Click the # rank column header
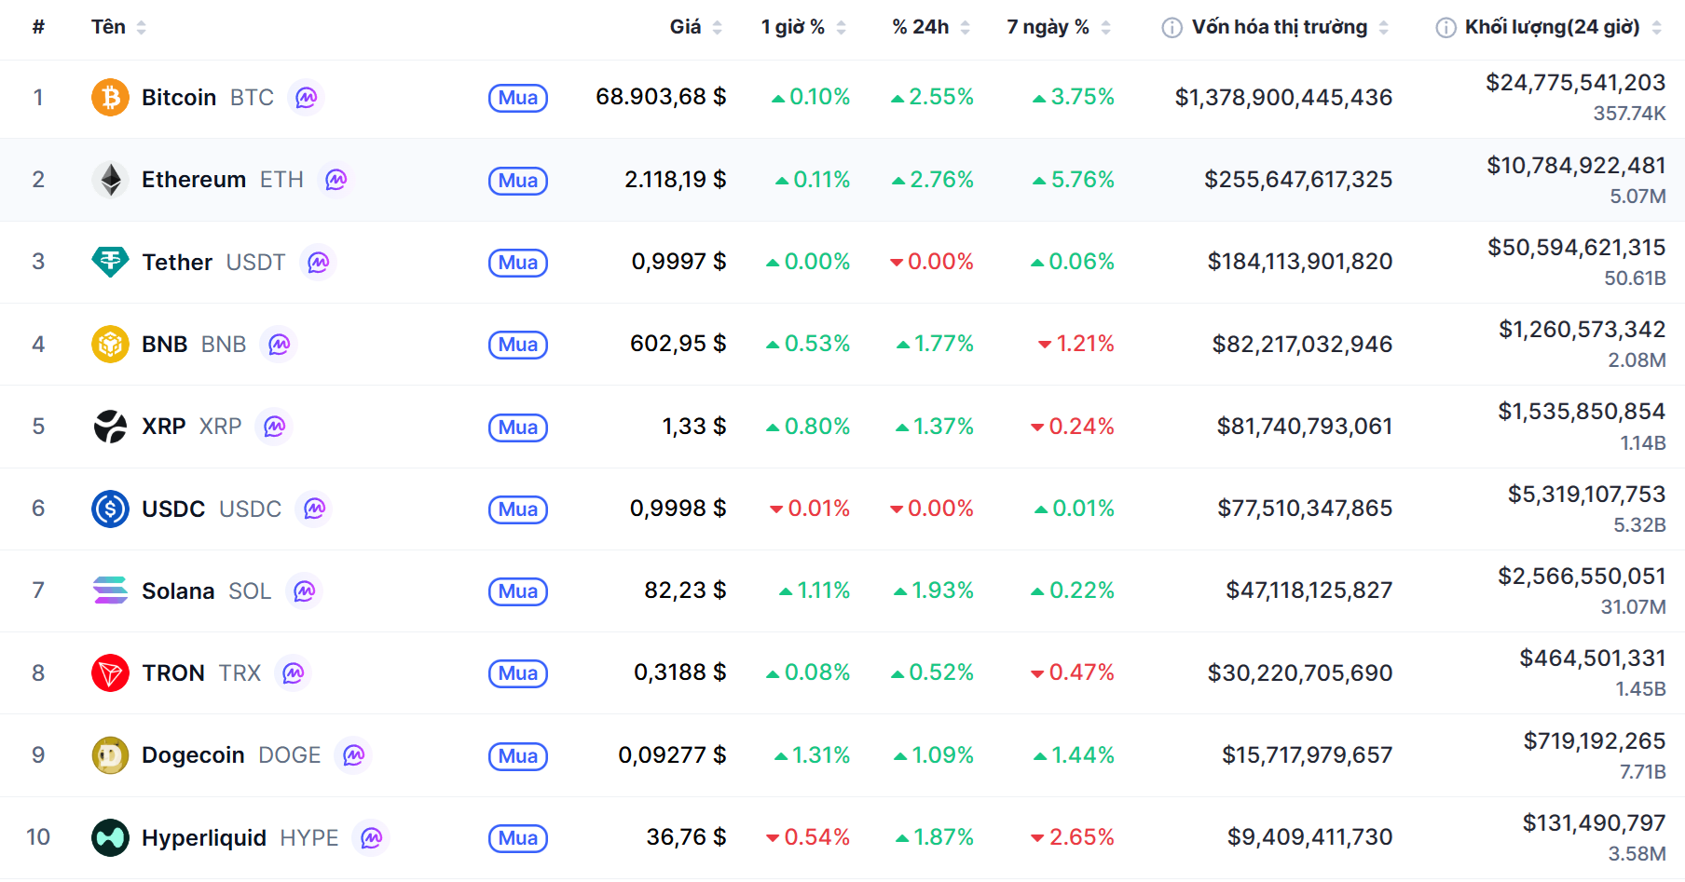The width and height of the screenshot is (1685, 882). pos(38,27)
